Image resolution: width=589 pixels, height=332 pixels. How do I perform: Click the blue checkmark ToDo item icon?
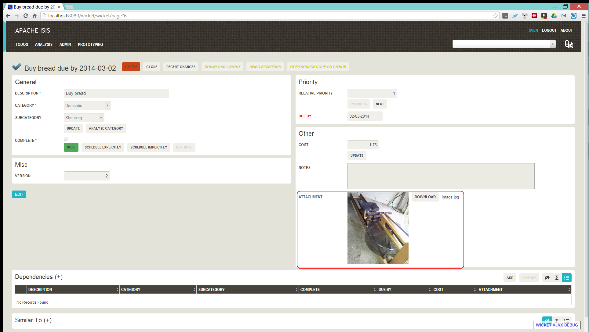click(17, 67)
